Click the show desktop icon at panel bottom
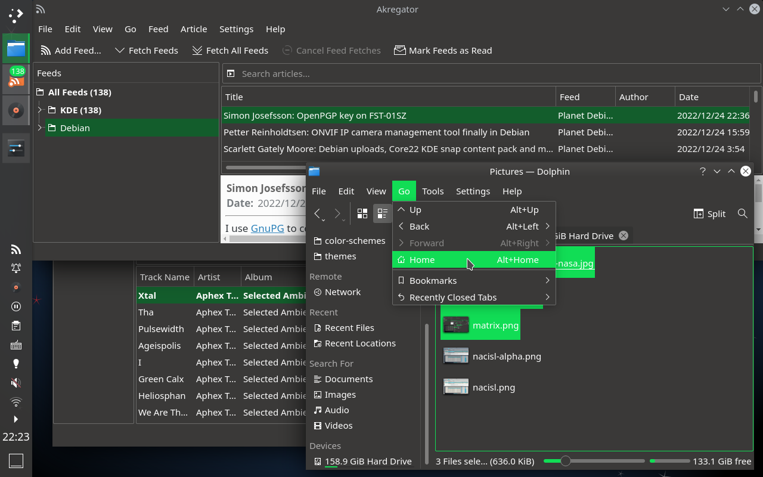Screen dimensions: 763x477 click(16, 460)
